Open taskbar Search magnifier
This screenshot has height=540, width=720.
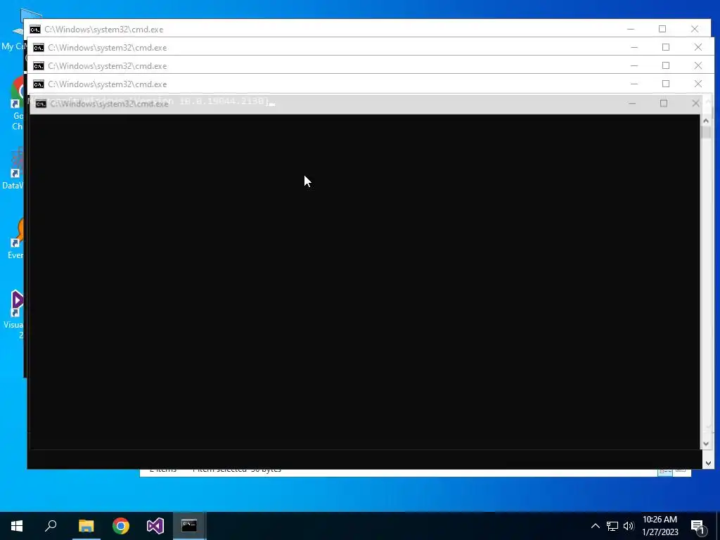click(x=51, y=526)
